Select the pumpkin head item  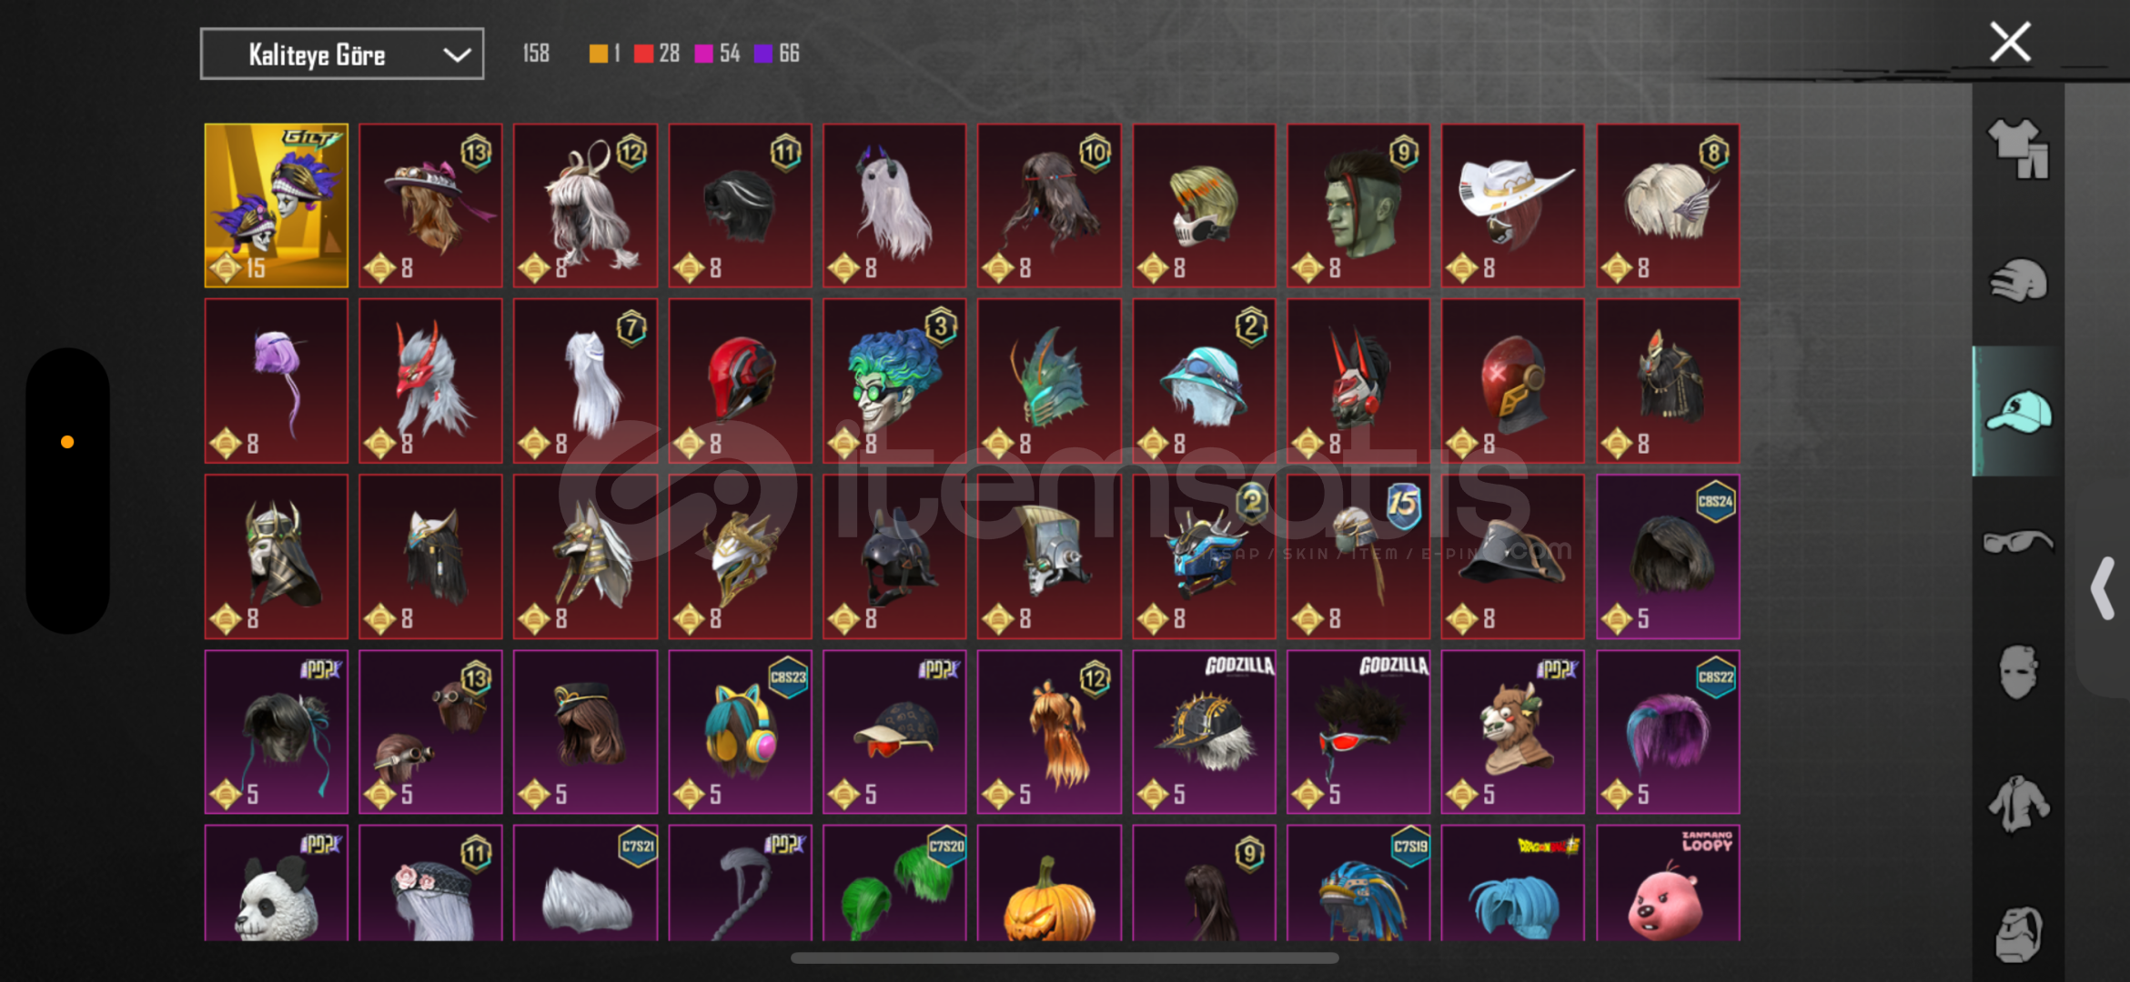(1048, 883)
